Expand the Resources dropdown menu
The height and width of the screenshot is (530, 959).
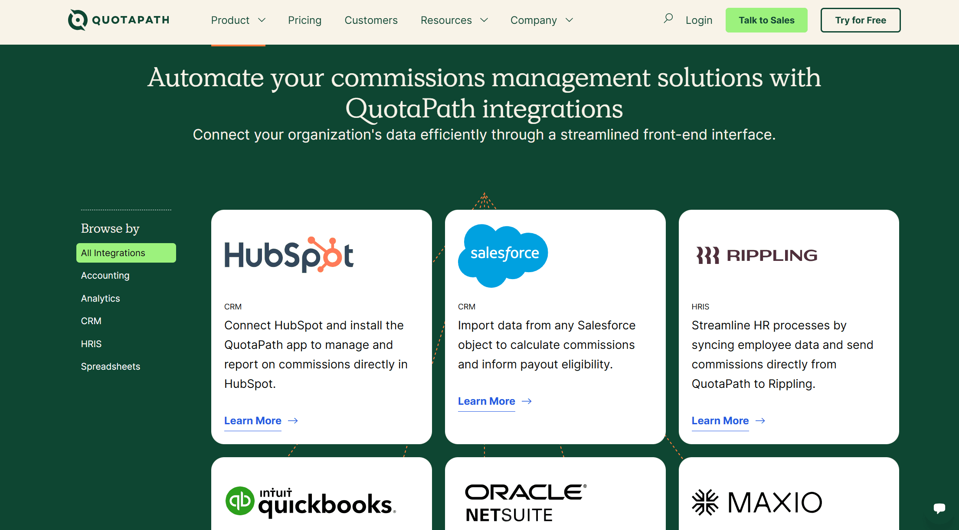click(454, 20)
